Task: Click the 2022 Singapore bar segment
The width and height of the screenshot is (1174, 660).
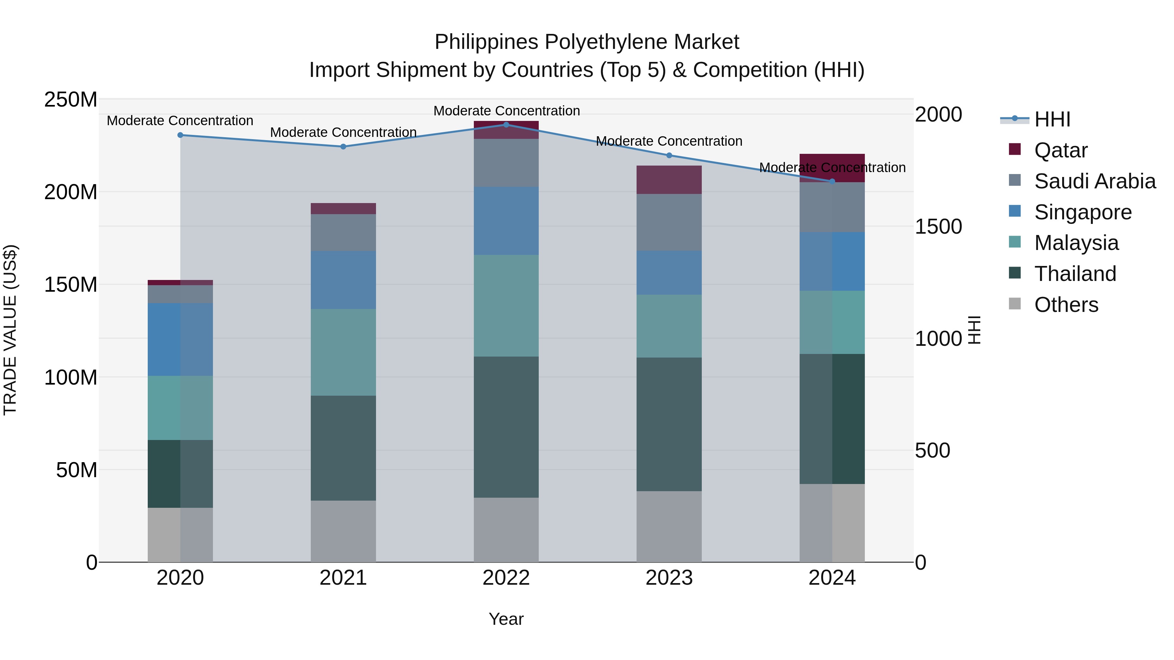Action: [x=506, y=221]
